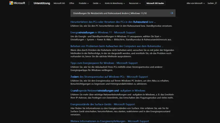The height and width of the screenshot is (123, 220).
Task: Open Weitere Informationen zu Energieempfehlungen result
Action: point(110,121)
